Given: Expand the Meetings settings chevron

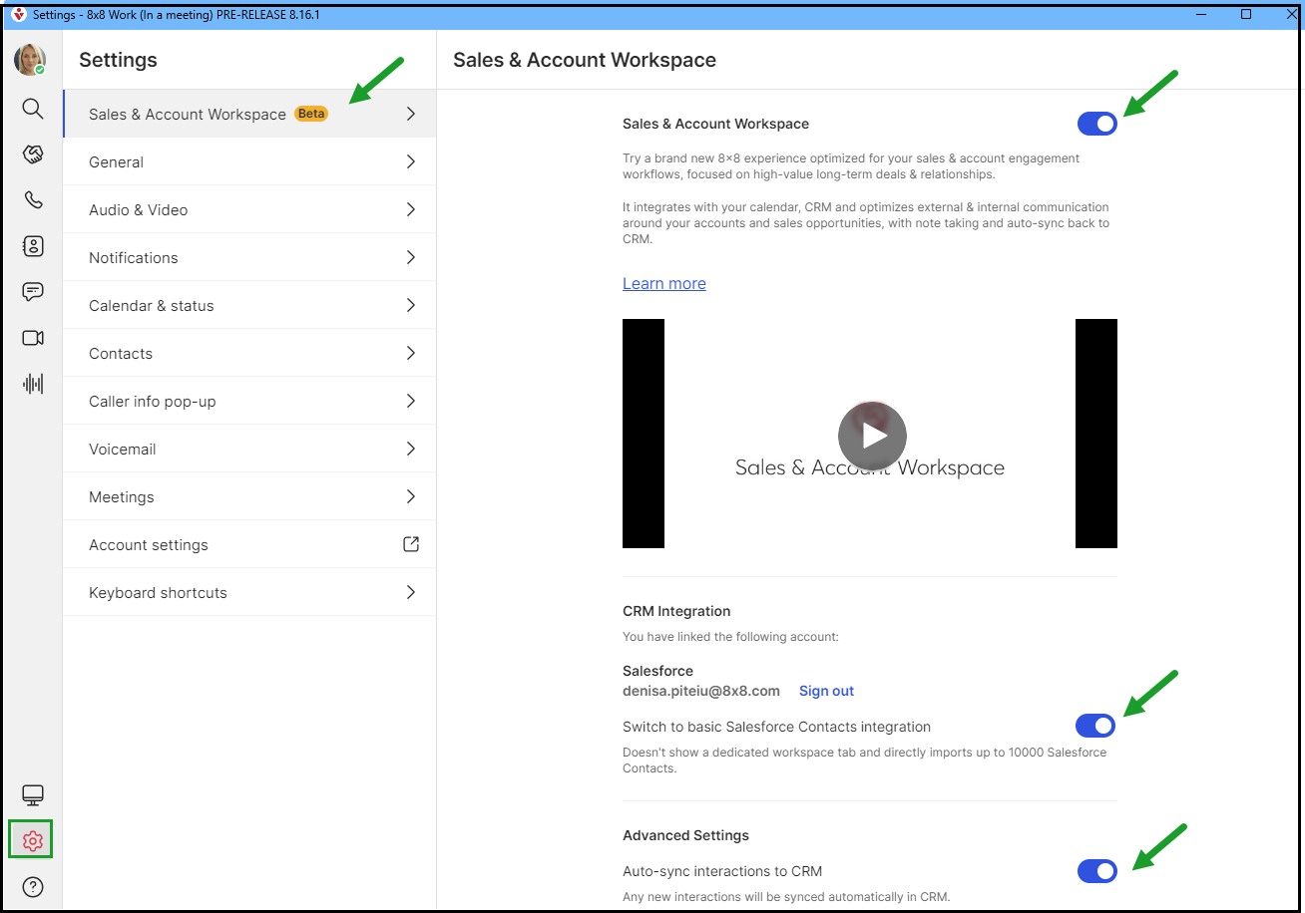Looking at the screenshot, I should (x=411, y=496).
